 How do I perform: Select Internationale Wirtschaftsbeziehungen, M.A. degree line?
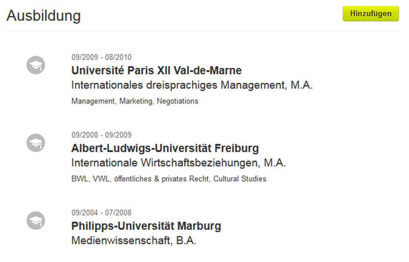tap(179, 163)
